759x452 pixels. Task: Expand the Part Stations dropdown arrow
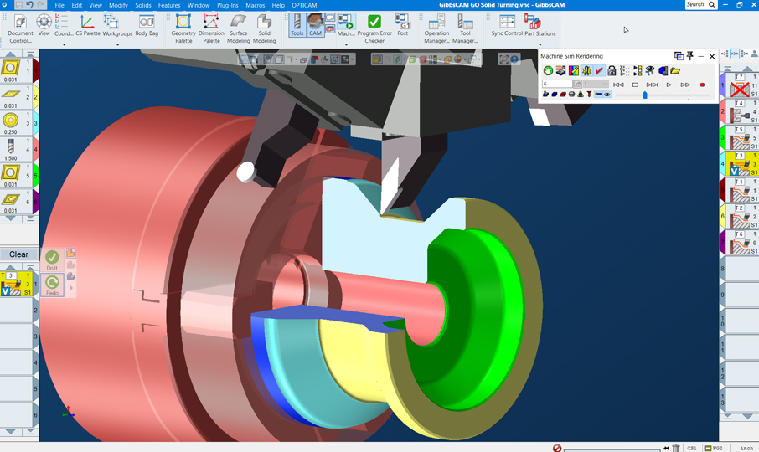[x=540, y=44]
